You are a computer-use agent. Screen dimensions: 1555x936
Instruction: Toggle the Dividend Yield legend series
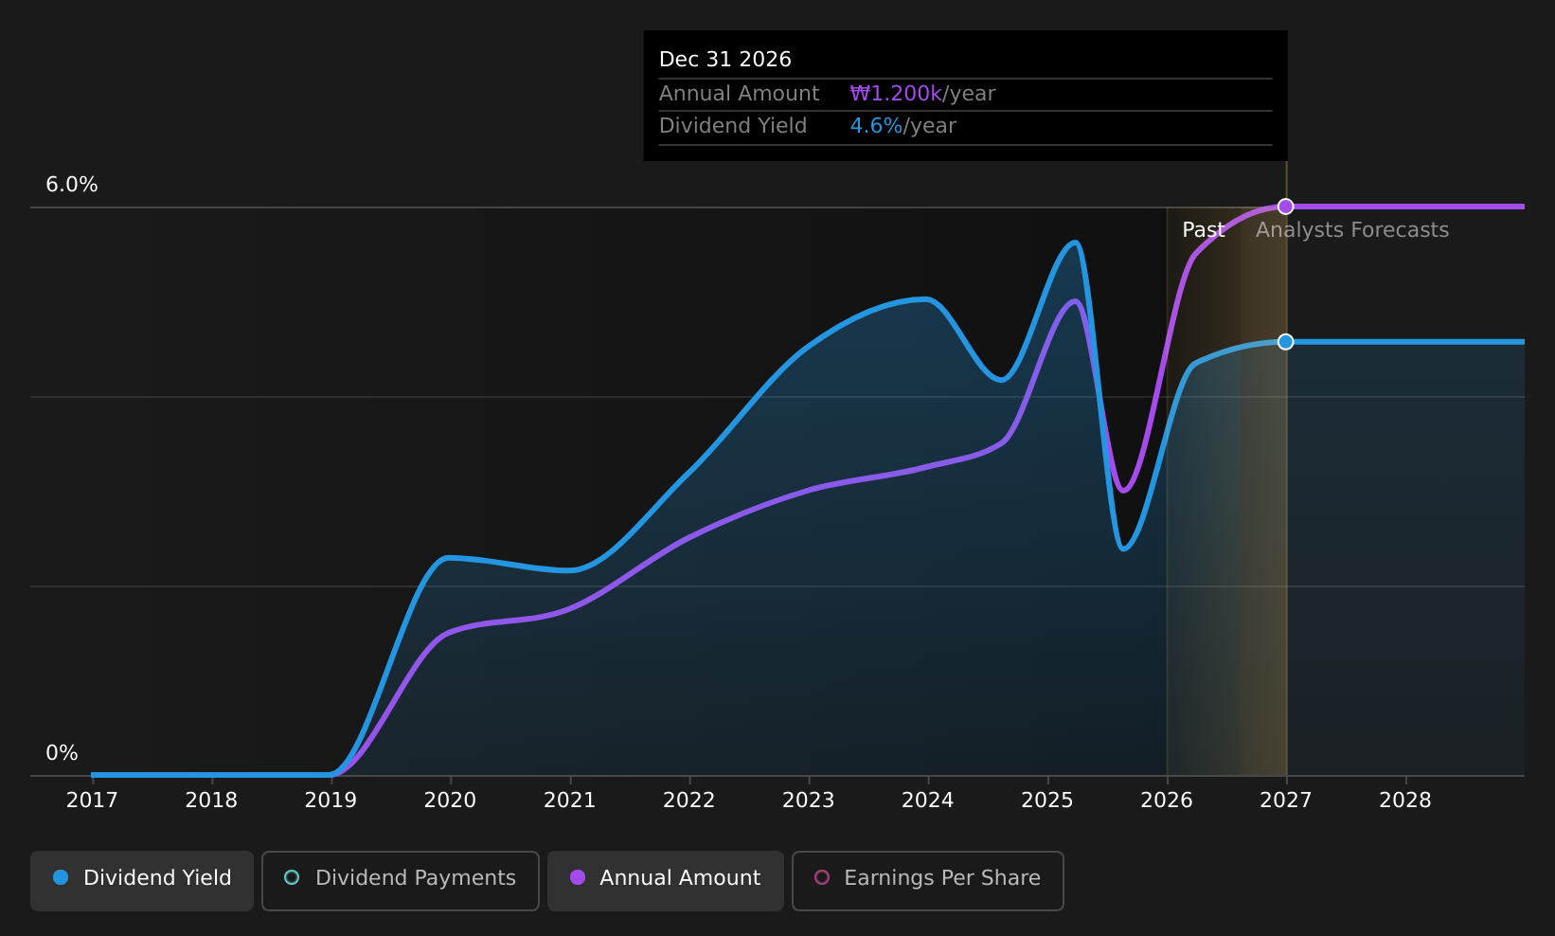(x=142, y=880)
